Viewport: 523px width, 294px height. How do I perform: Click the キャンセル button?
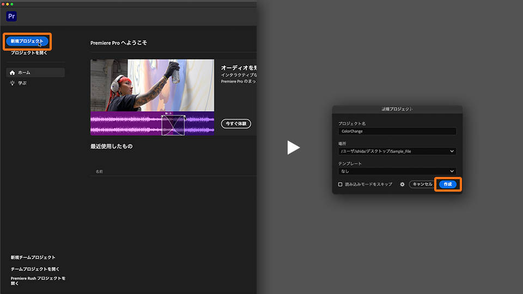click(x=422, y=184)
